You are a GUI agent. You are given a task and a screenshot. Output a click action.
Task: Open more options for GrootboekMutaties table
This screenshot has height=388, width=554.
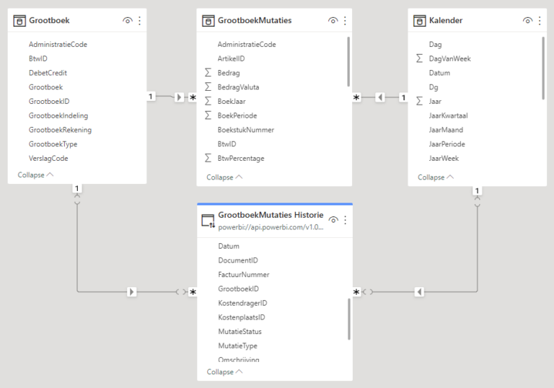[346, 20]
